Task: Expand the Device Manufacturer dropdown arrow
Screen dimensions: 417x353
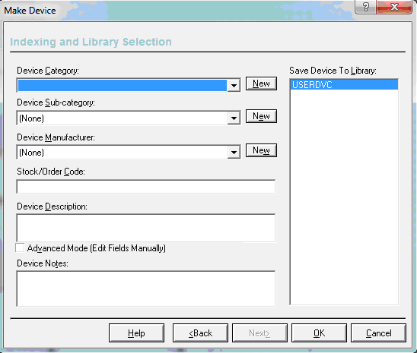Action: click(x=234, y=153)
